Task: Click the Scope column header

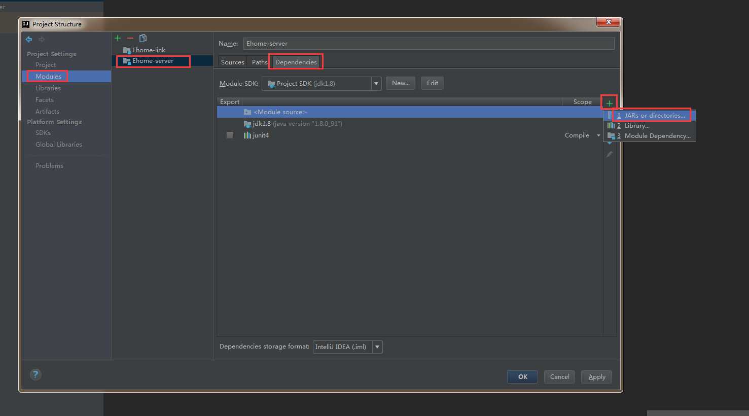Action: 582,102
